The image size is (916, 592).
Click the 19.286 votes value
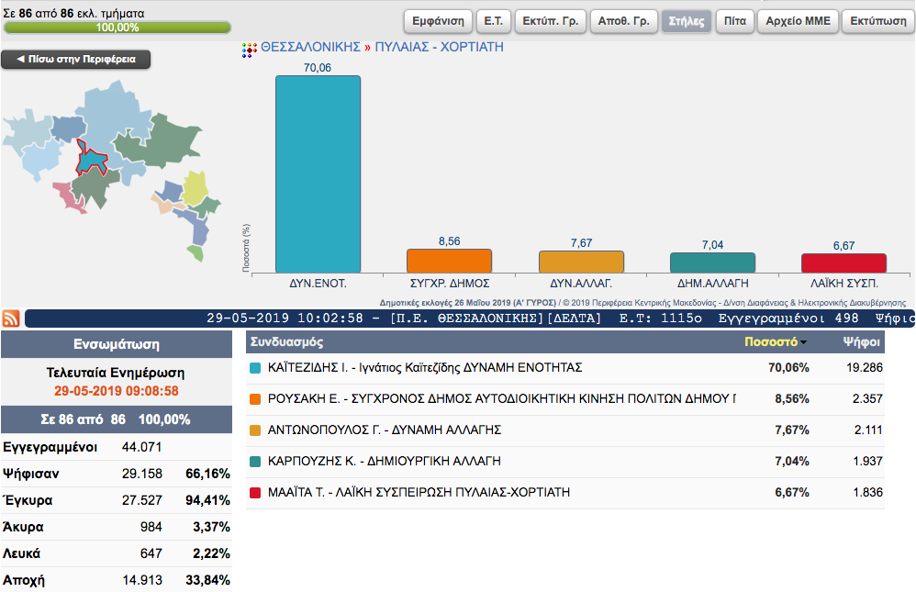coord(865,367)
